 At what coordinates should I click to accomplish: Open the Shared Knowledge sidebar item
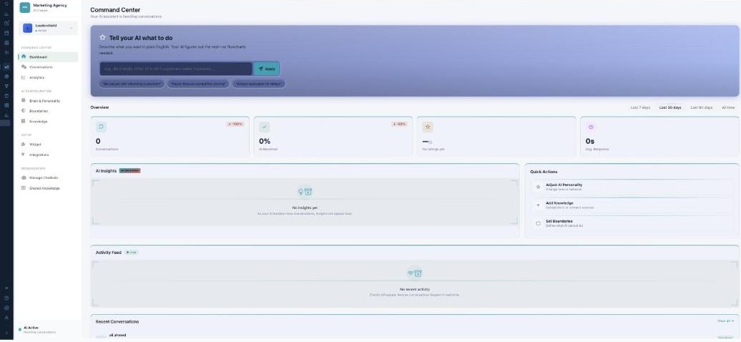pos(48,188)
